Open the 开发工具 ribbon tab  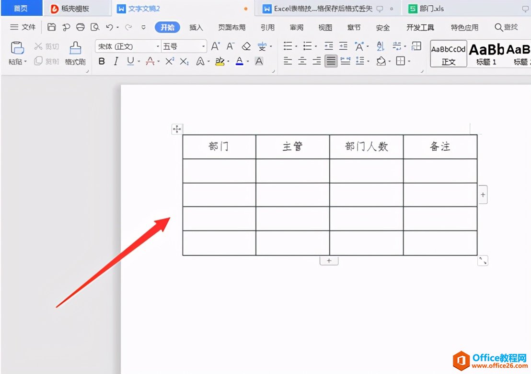[420, 27]
